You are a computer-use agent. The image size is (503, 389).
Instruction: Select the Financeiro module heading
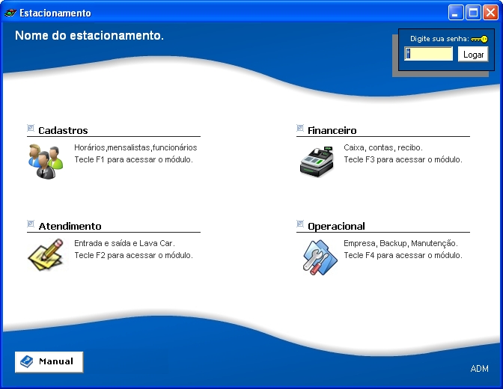pos(332,130)
